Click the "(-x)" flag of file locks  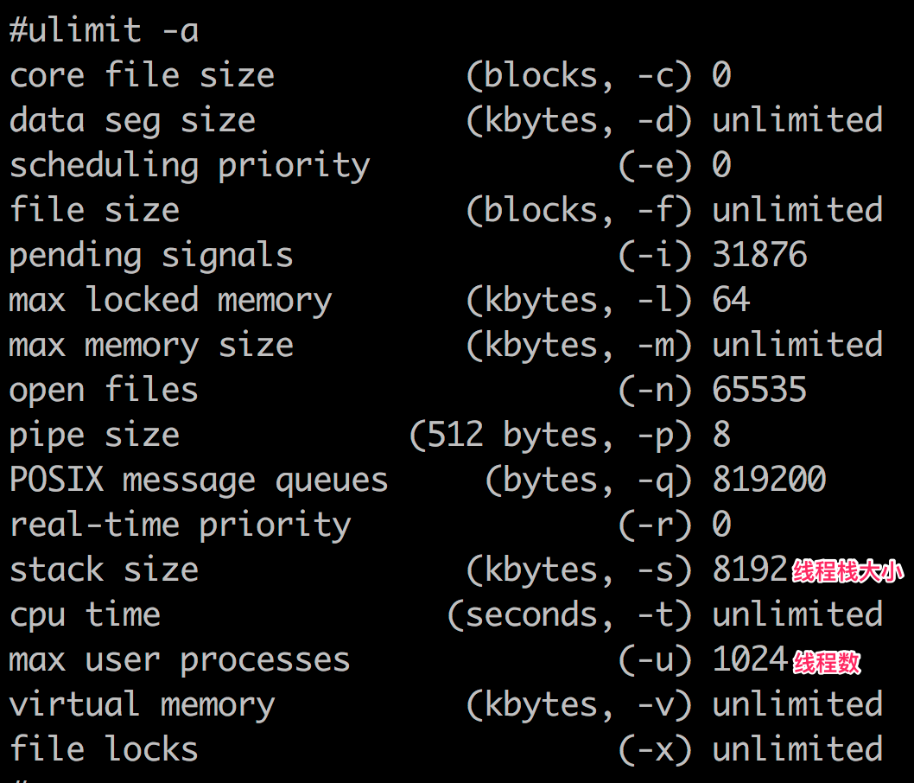[x=655, y=750]
